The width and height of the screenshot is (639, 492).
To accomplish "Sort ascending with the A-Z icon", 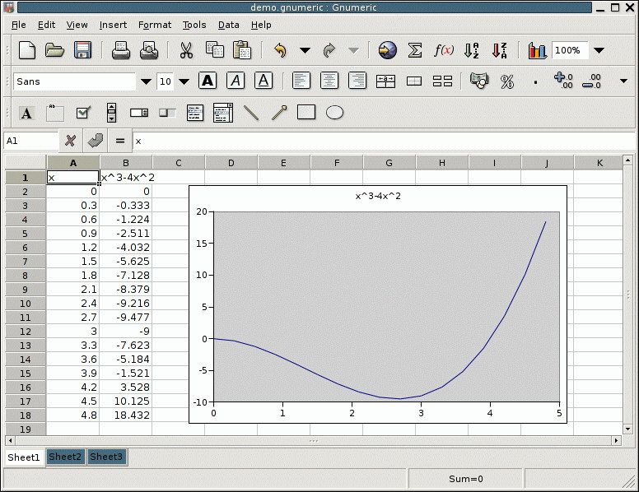I will pyautogui.click(x=472, y=51).
